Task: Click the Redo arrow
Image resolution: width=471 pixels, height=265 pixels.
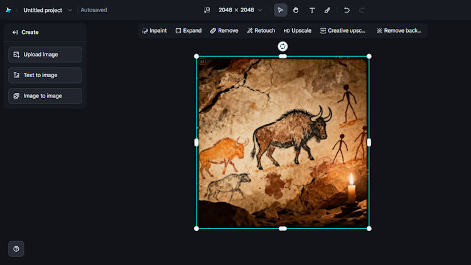Action: (x=362, y=10)
